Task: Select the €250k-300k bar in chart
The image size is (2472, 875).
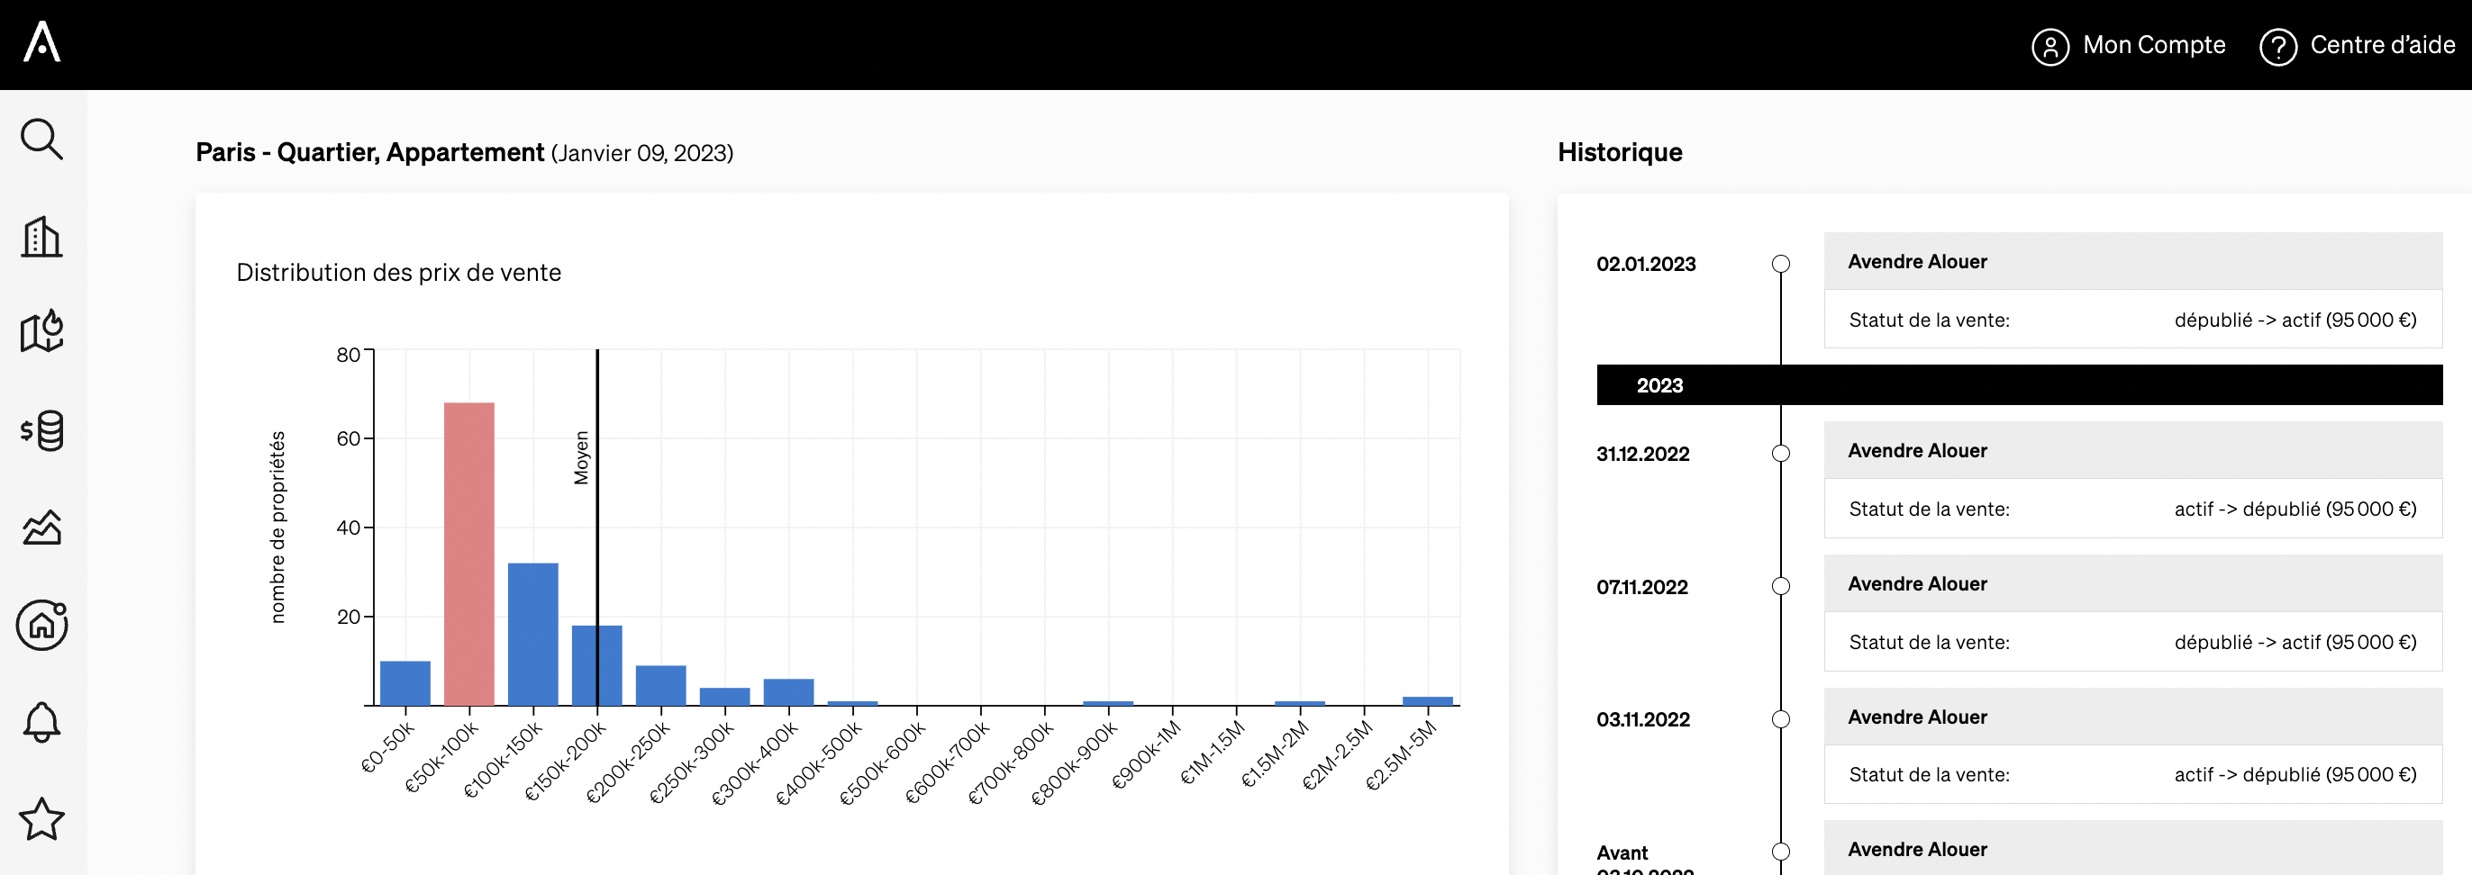Action: [x=724, y=697]
